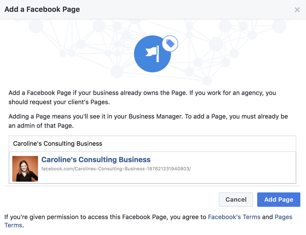Click the white flag symbol inside the circle
Viewport: 306px width, 235px height.
152,53
